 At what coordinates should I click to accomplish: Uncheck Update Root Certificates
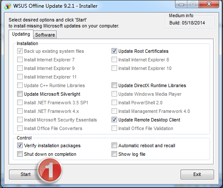point(114,51)
